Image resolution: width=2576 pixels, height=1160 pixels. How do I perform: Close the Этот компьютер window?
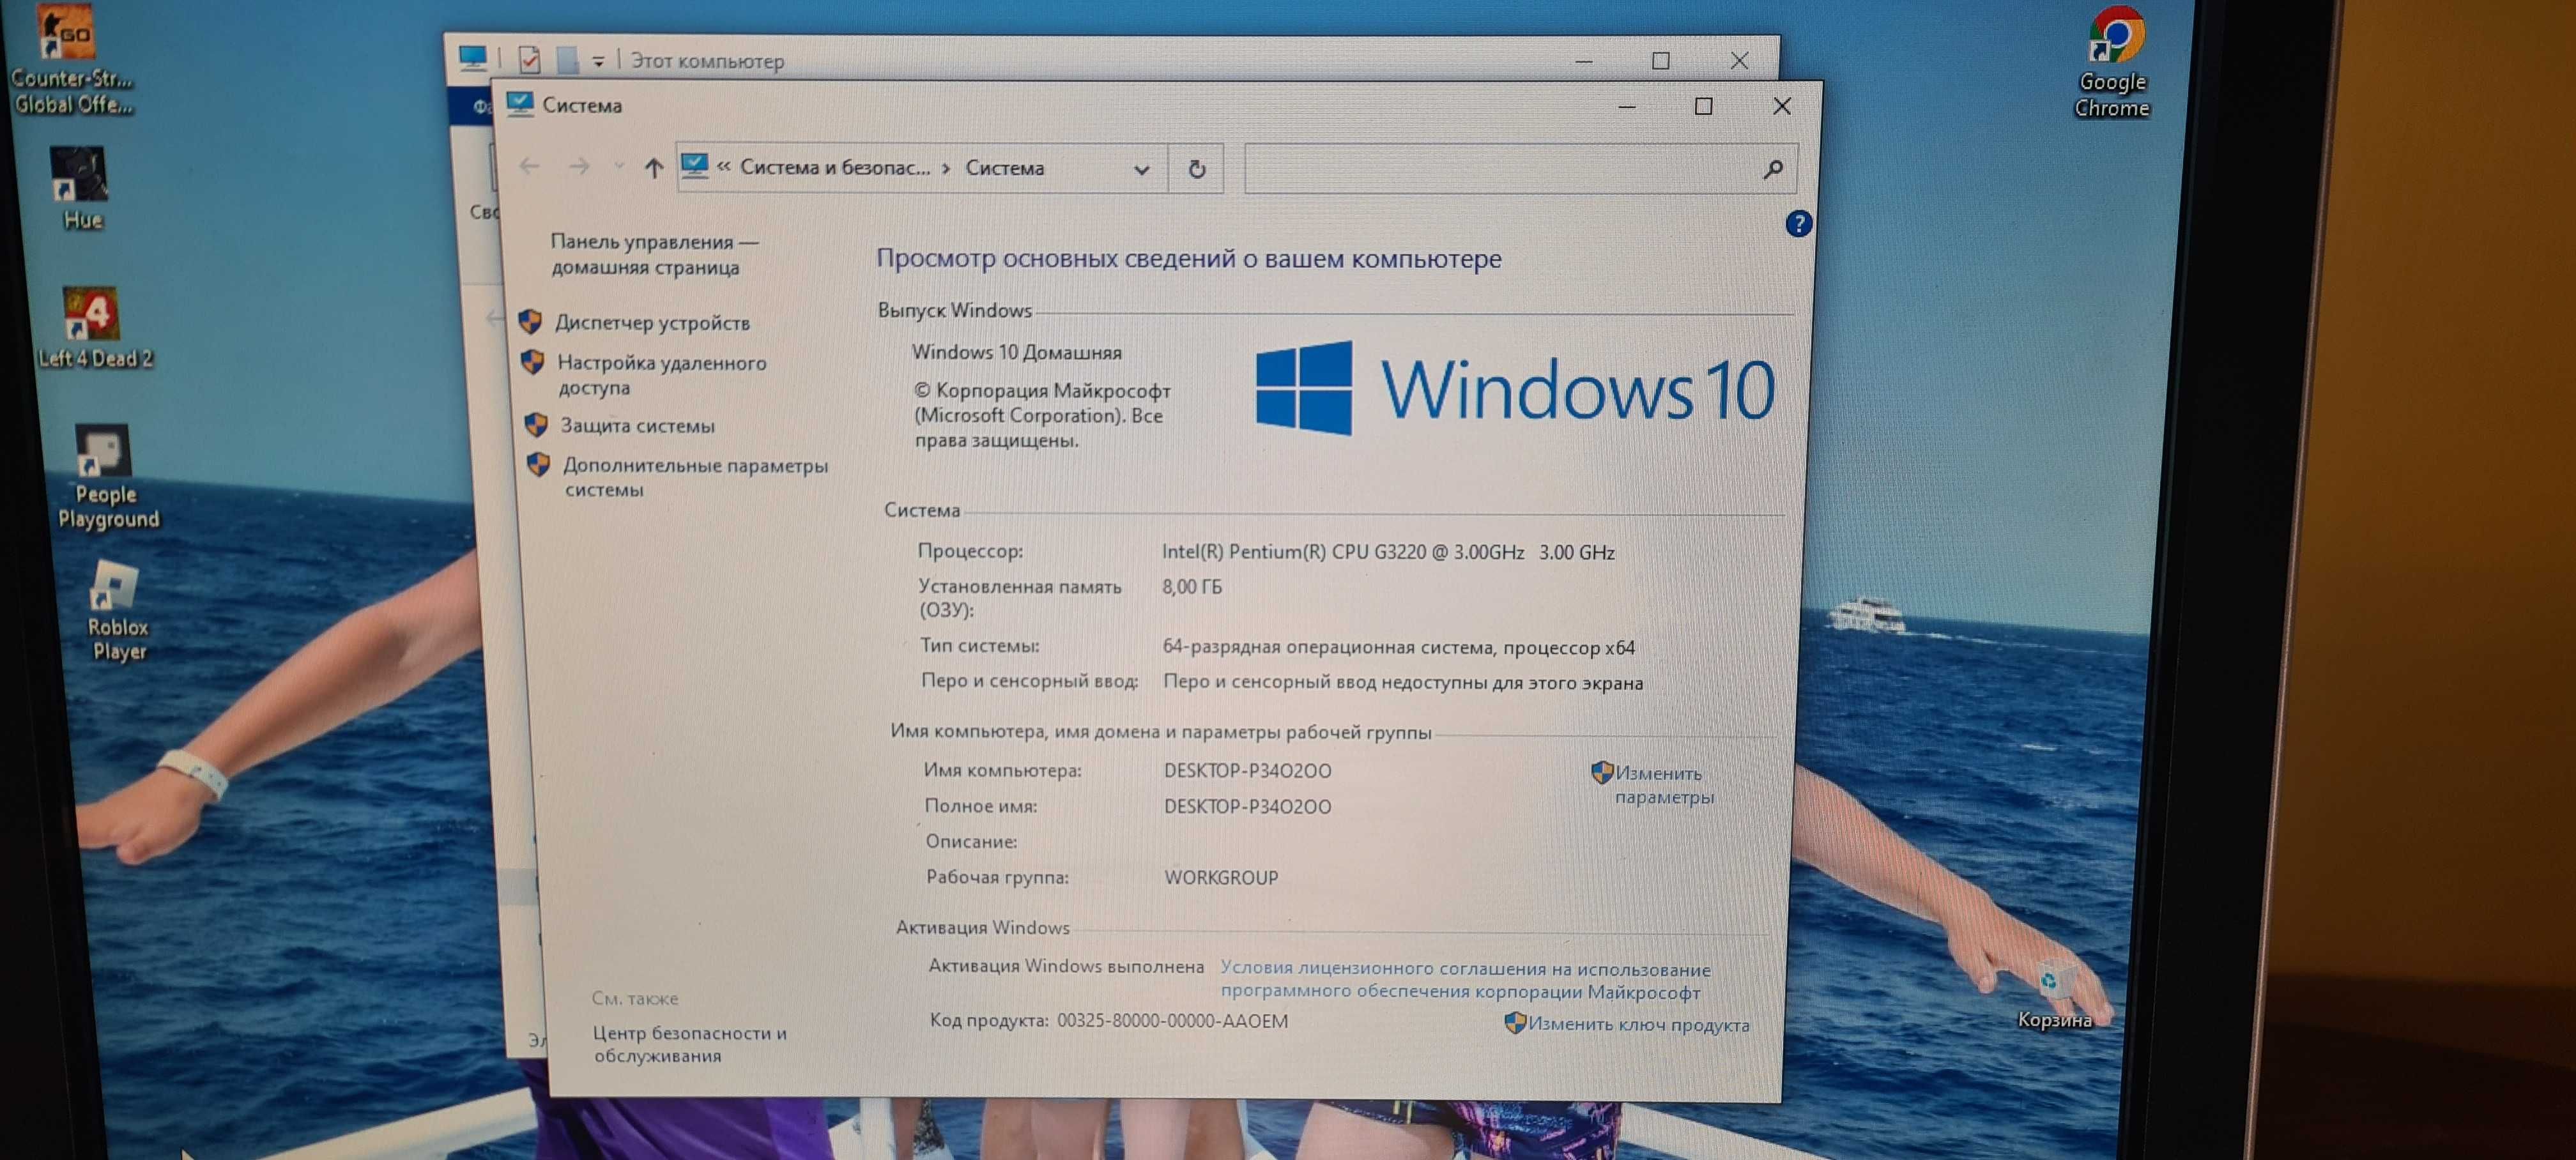coord(1739,61)
